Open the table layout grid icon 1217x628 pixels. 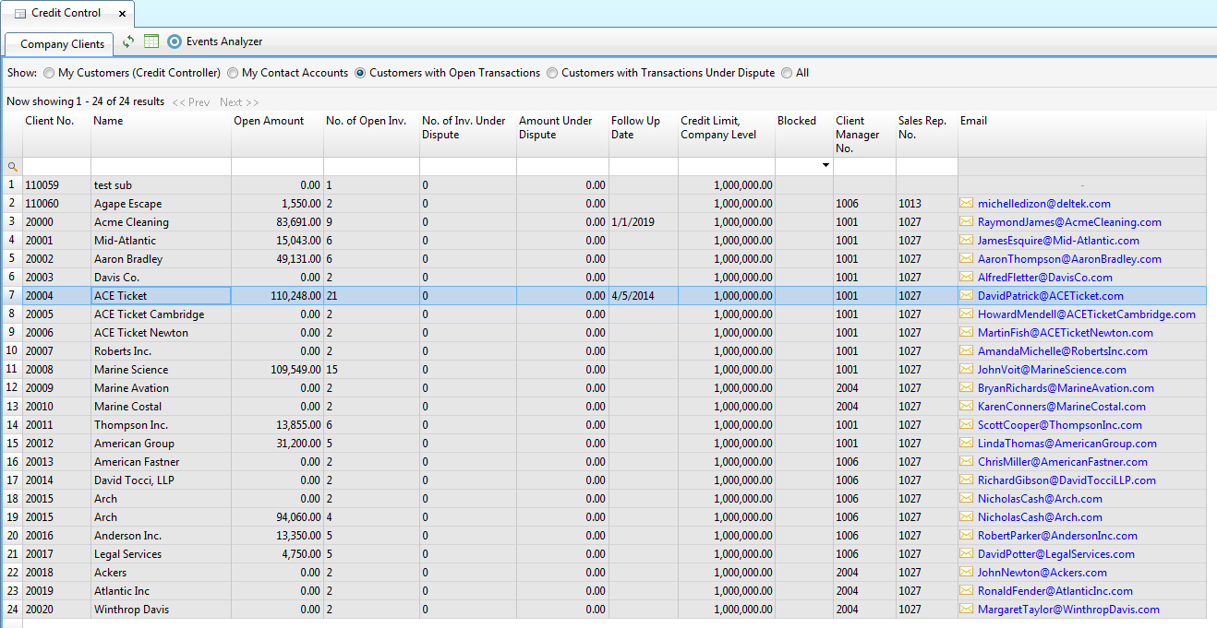151,41
